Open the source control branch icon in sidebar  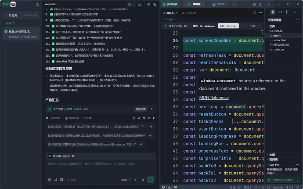pyautogui.click(x=287, y=12)
